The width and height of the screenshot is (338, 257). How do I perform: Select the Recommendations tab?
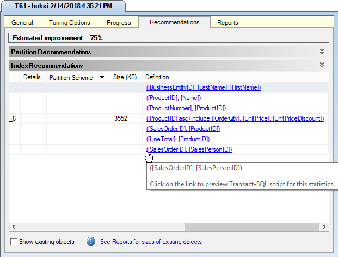pos(174,22)
